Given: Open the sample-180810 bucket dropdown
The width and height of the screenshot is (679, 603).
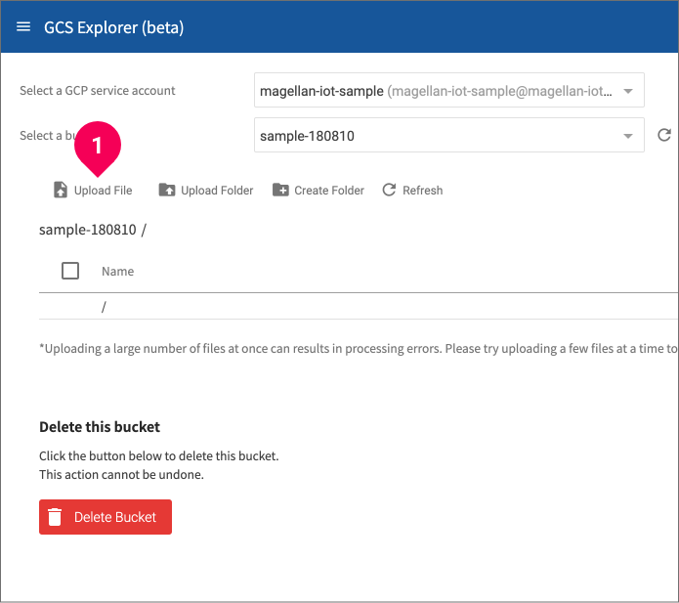Looking at the screenshot, I should tap(449, 135).
